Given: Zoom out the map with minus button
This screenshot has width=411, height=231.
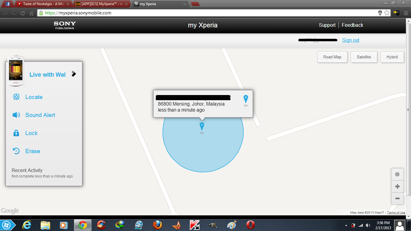Looking at the screenshot, I should click(x=397, y=199).
